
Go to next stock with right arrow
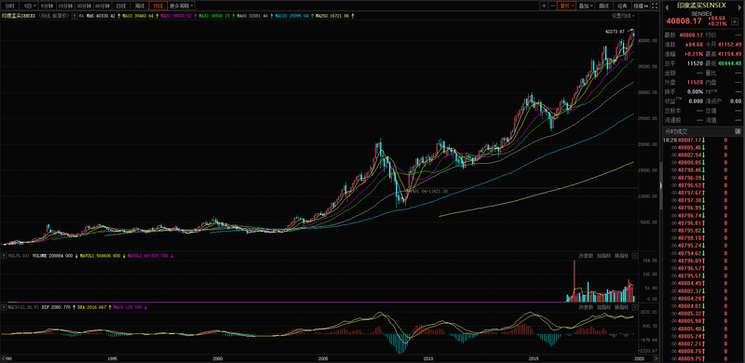[x=739, y=7]
